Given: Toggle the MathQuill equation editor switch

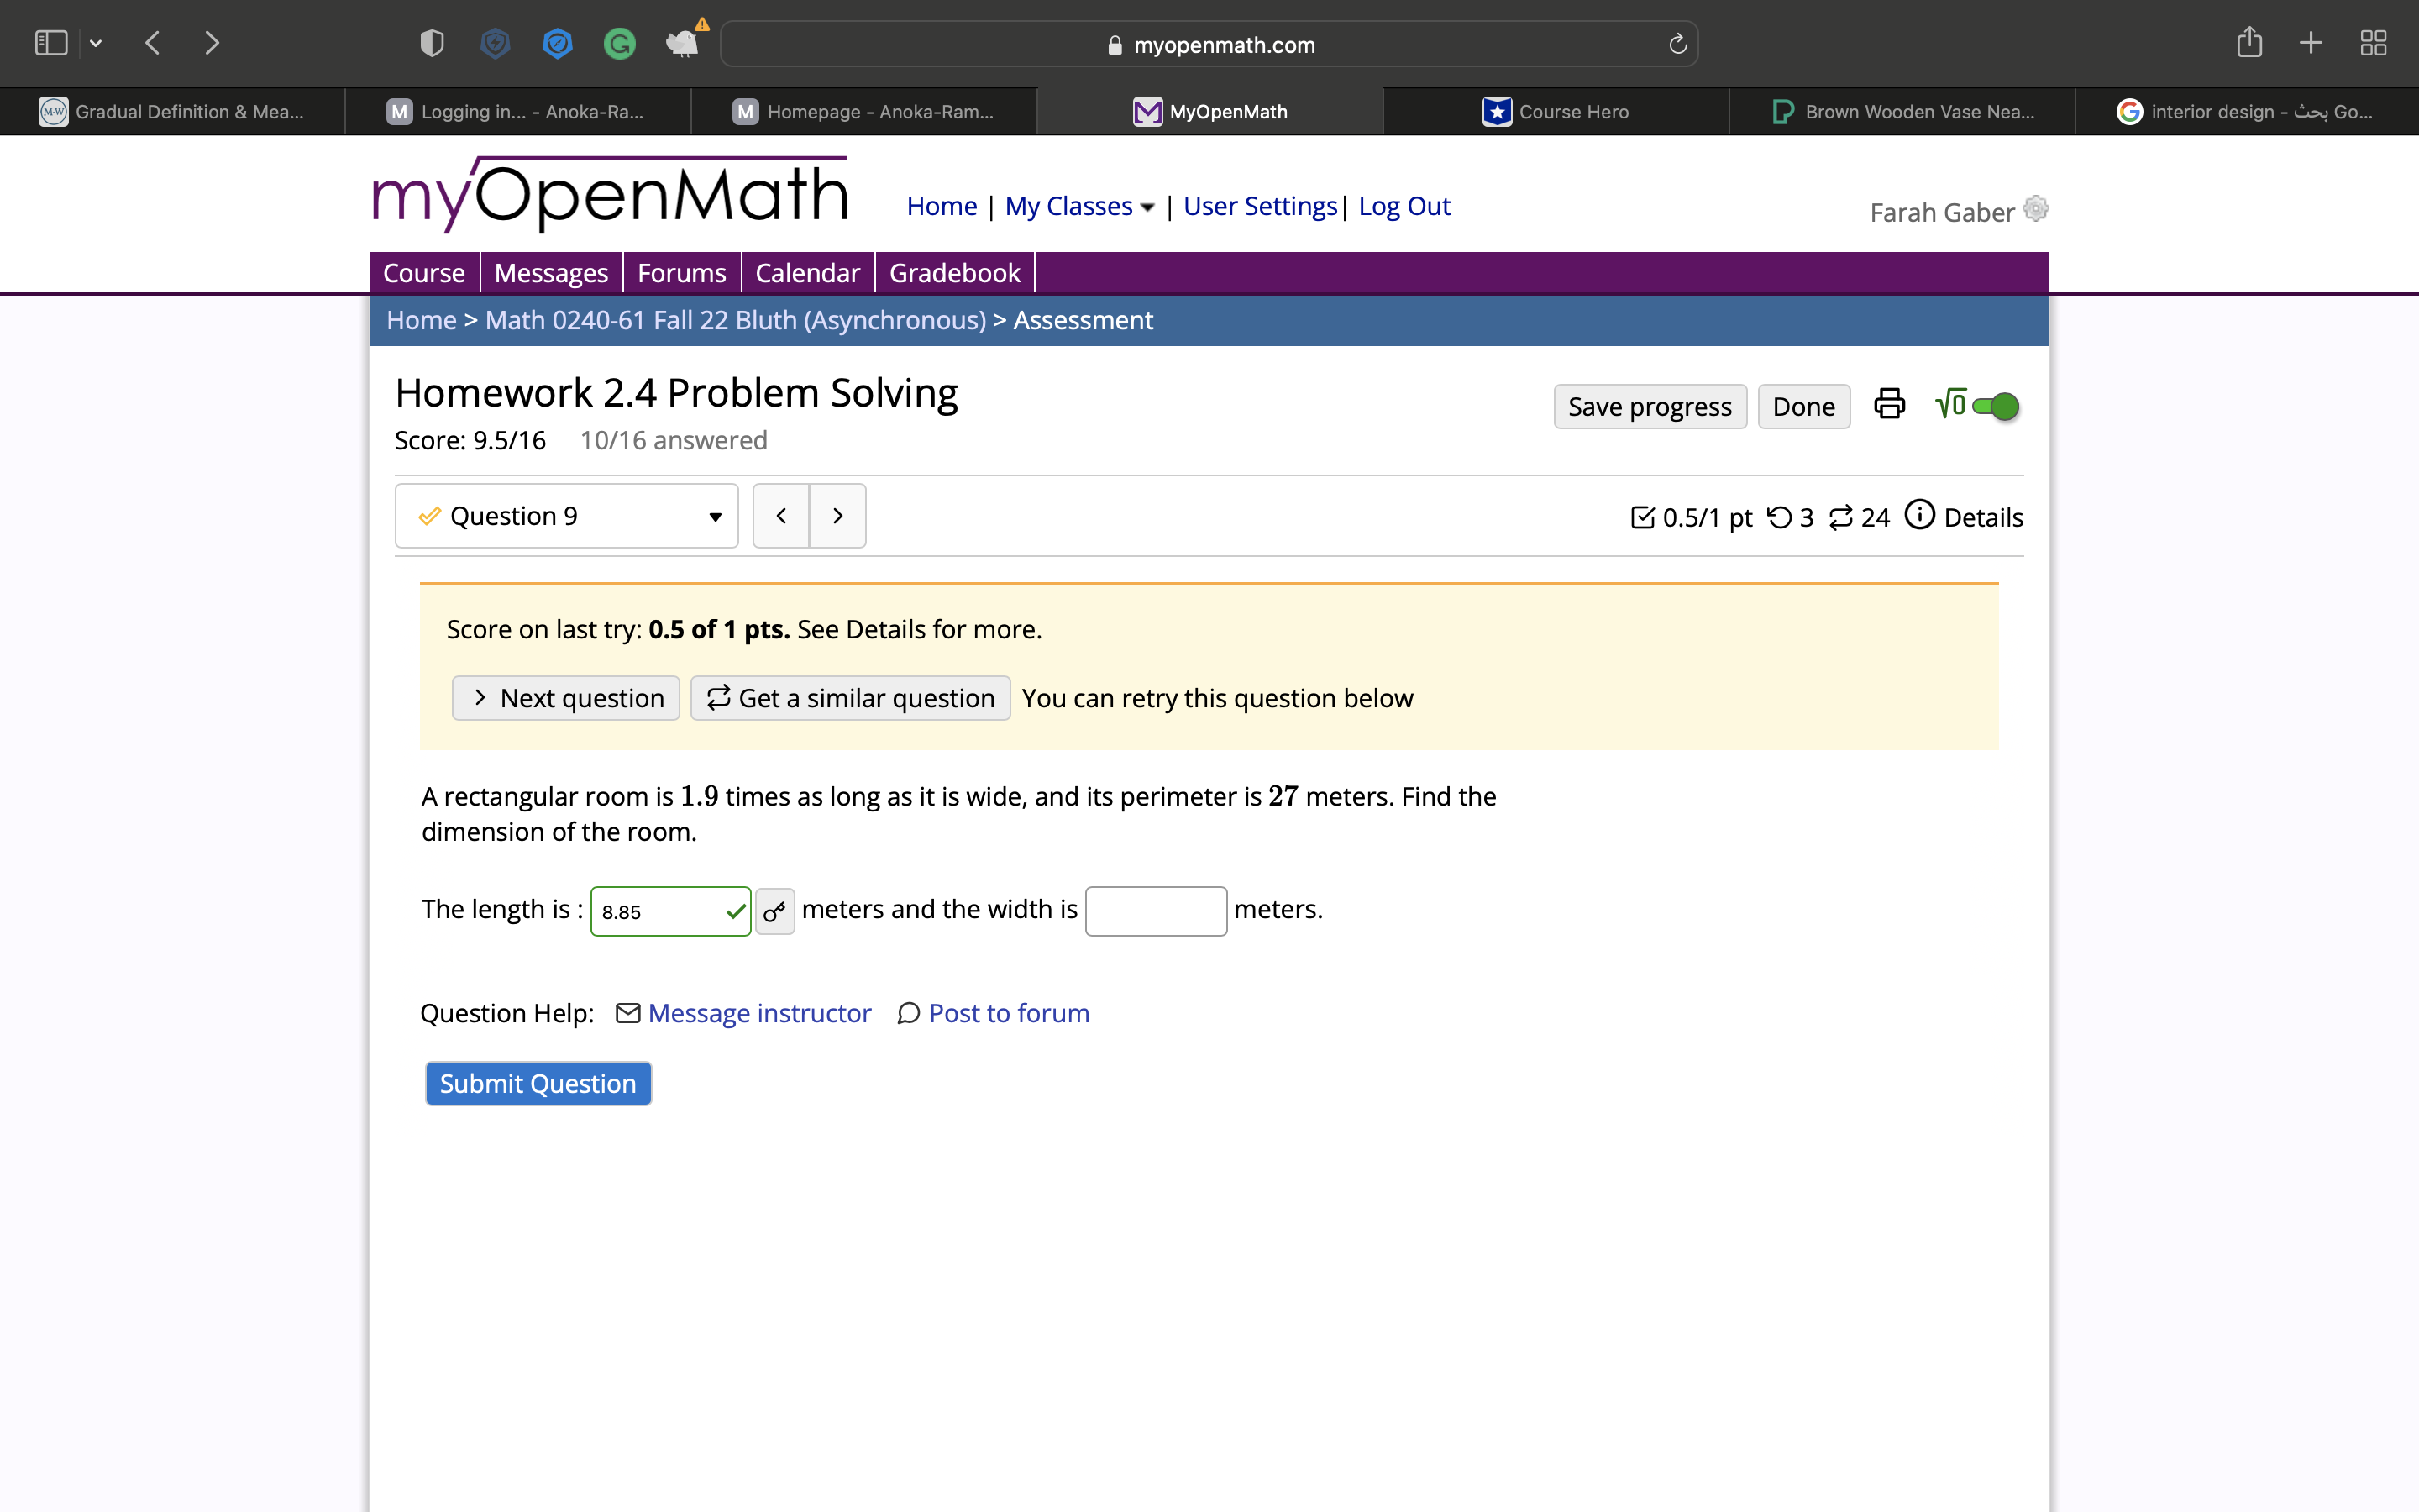Looking at the screenshot, I should (1995, 406).
